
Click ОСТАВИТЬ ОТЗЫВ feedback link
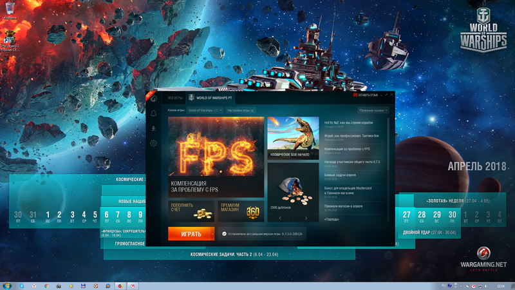tap(365, 95)
